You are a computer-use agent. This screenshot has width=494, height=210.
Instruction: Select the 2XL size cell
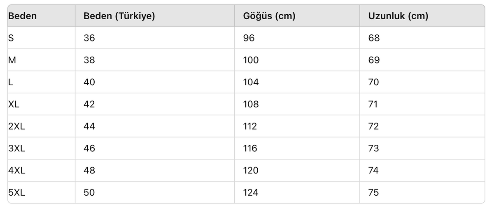point(16,126)
